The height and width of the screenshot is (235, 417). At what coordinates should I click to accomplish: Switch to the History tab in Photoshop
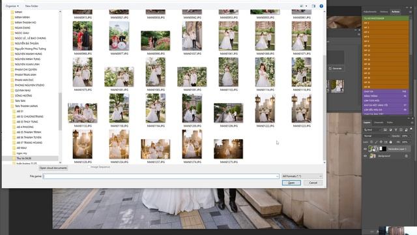point(384,12)
